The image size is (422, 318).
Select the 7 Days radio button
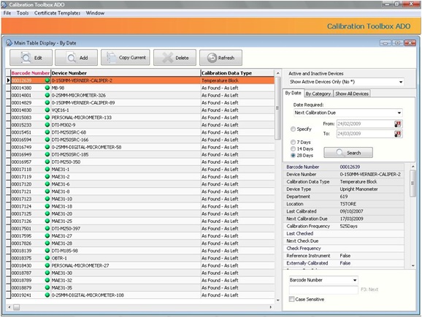[293, 142]
